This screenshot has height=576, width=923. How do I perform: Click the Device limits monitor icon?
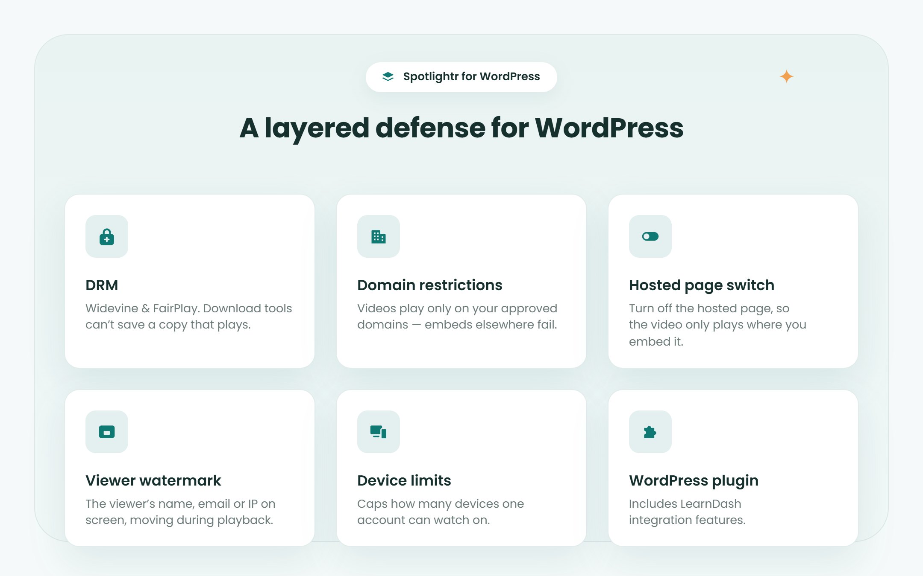tap(379, 432)
